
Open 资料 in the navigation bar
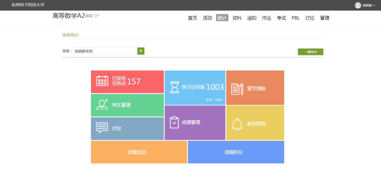(237, 18)
